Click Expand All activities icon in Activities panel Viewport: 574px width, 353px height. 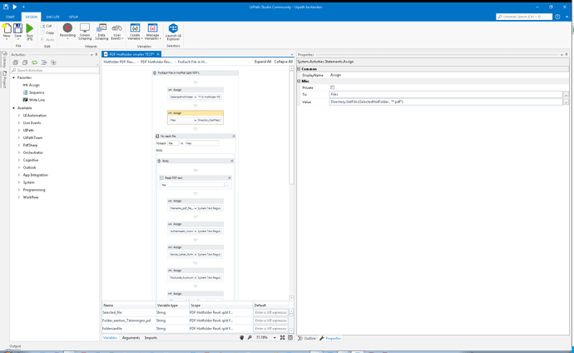pos(15,62)
